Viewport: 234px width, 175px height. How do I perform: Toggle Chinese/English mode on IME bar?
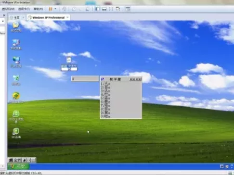coord(11,160)
